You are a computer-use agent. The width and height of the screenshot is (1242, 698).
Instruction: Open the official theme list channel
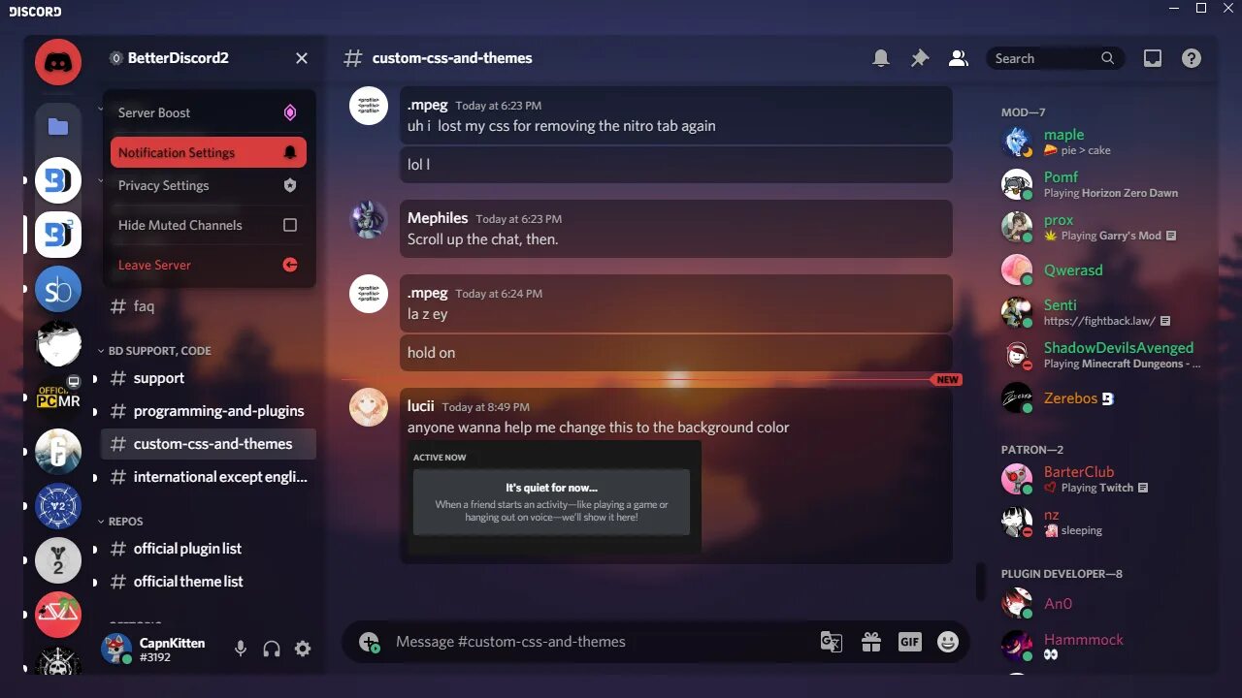[209, 582]
